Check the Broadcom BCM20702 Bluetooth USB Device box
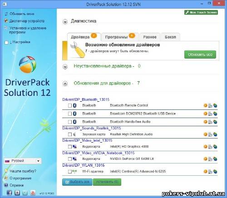 70,114
